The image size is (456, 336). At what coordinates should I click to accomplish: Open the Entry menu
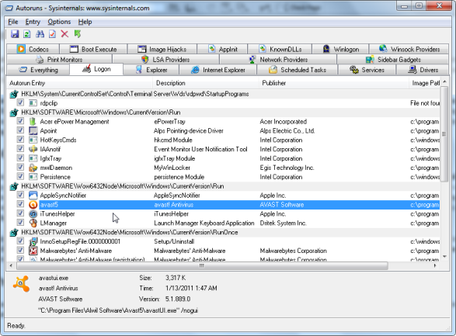[33, 22]
